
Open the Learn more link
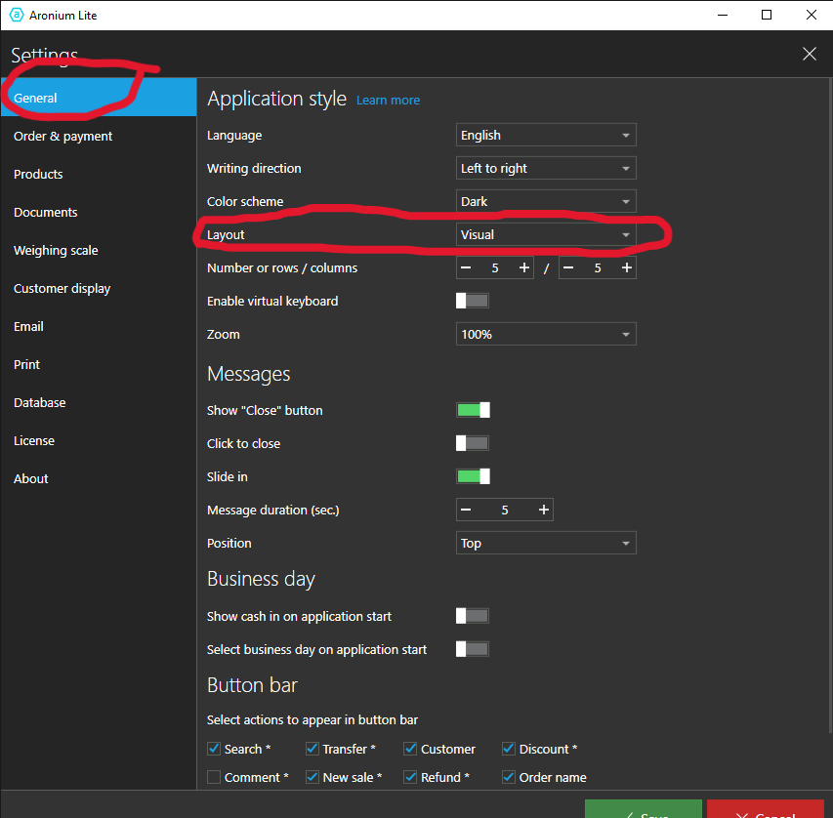[388, 101]
